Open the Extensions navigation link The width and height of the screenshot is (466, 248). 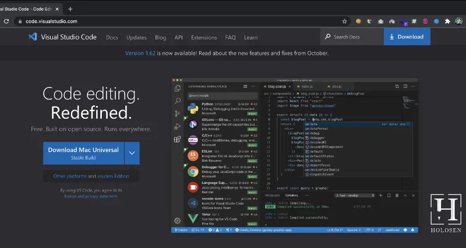click(x=204, y=37)
